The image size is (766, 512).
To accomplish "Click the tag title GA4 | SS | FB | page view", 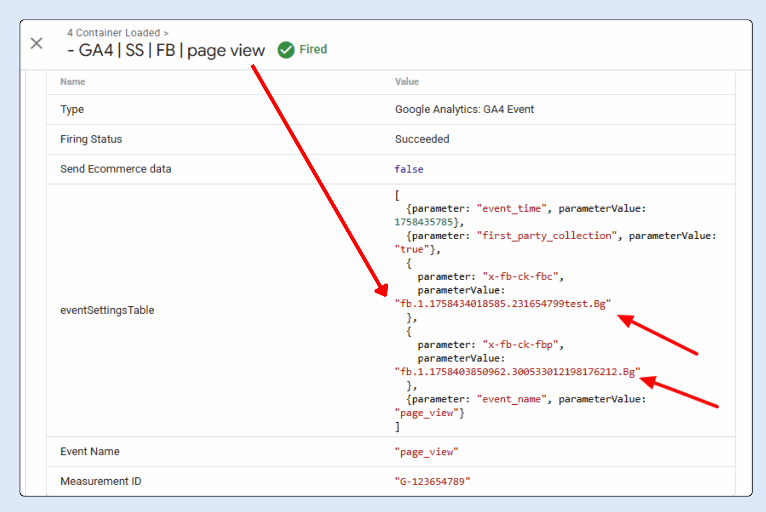I will click(166, 51).
